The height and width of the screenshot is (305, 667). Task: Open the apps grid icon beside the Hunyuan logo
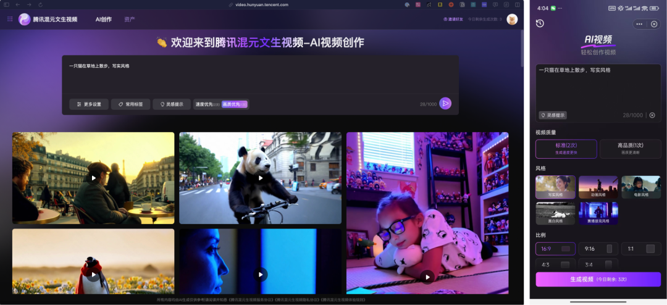click(10, 19)
